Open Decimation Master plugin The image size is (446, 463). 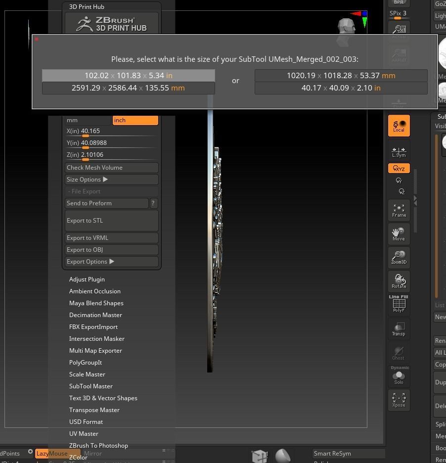(95, 315)
